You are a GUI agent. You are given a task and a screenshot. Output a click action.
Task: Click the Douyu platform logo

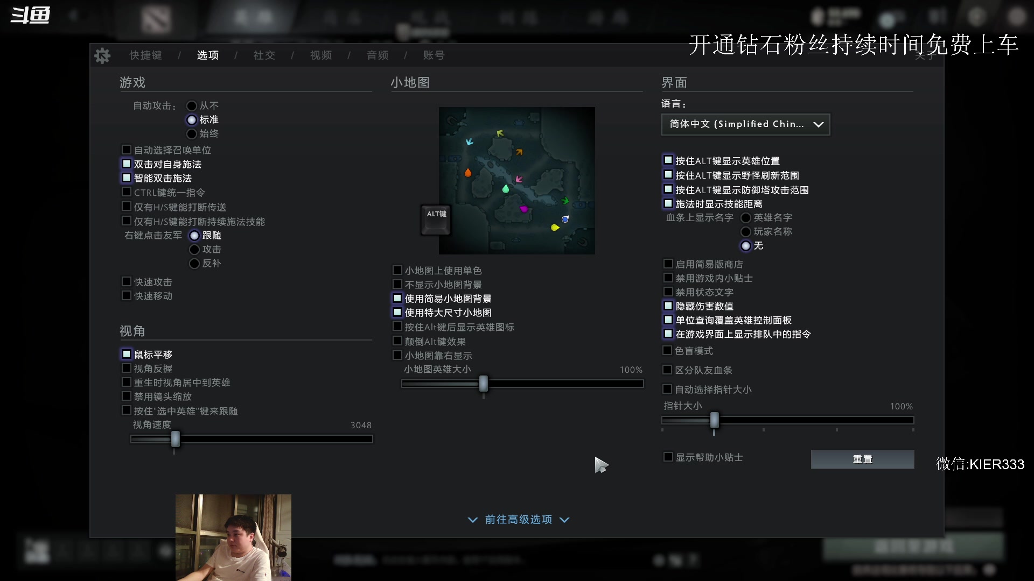click(30, 15)
